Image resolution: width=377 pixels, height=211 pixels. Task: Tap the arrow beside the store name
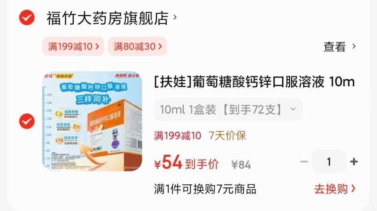(175, 17)
